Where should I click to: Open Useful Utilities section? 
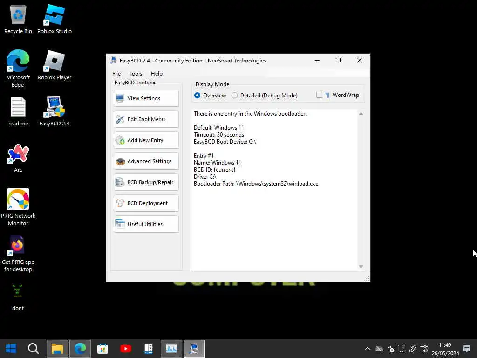146,224
